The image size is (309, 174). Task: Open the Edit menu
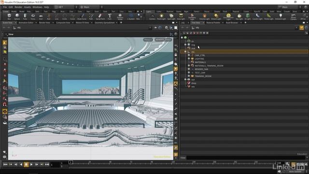tap(11, 7)
